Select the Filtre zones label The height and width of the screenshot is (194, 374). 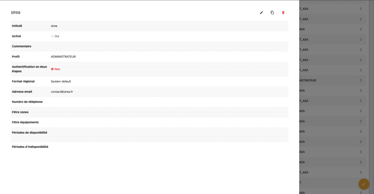(20, 112)
